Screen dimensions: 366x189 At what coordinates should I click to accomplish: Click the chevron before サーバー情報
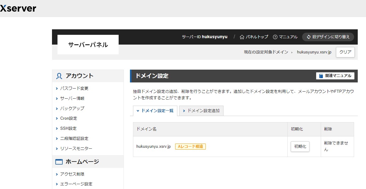pyautogui.click(x=57, y=99)
